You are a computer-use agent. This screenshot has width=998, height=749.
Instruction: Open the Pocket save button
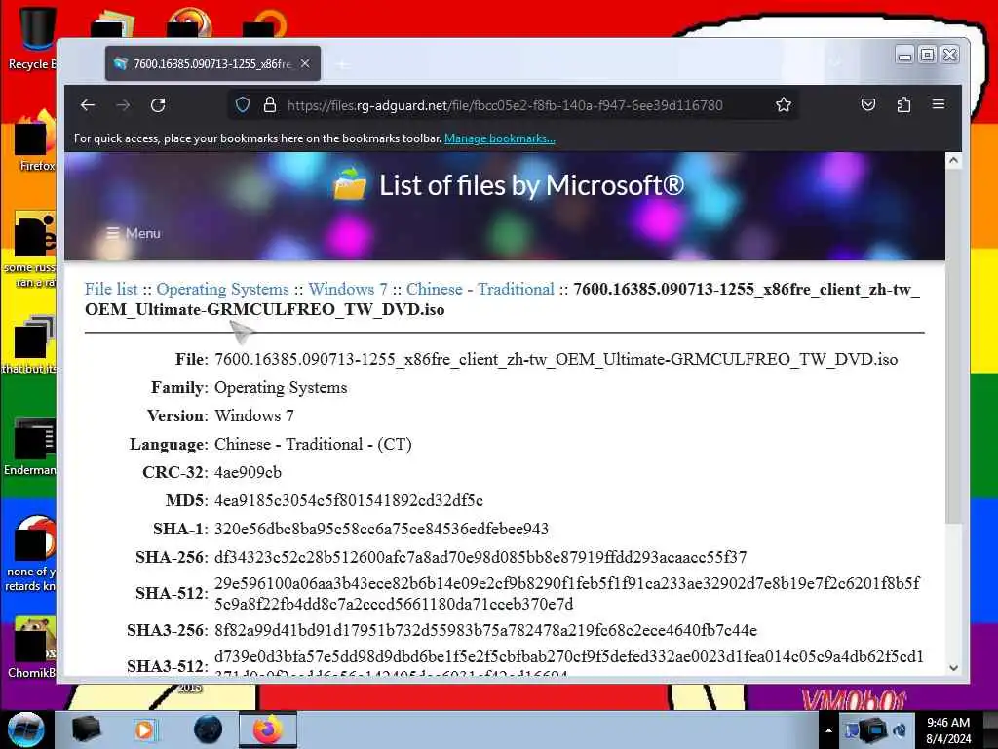[868, 105]
